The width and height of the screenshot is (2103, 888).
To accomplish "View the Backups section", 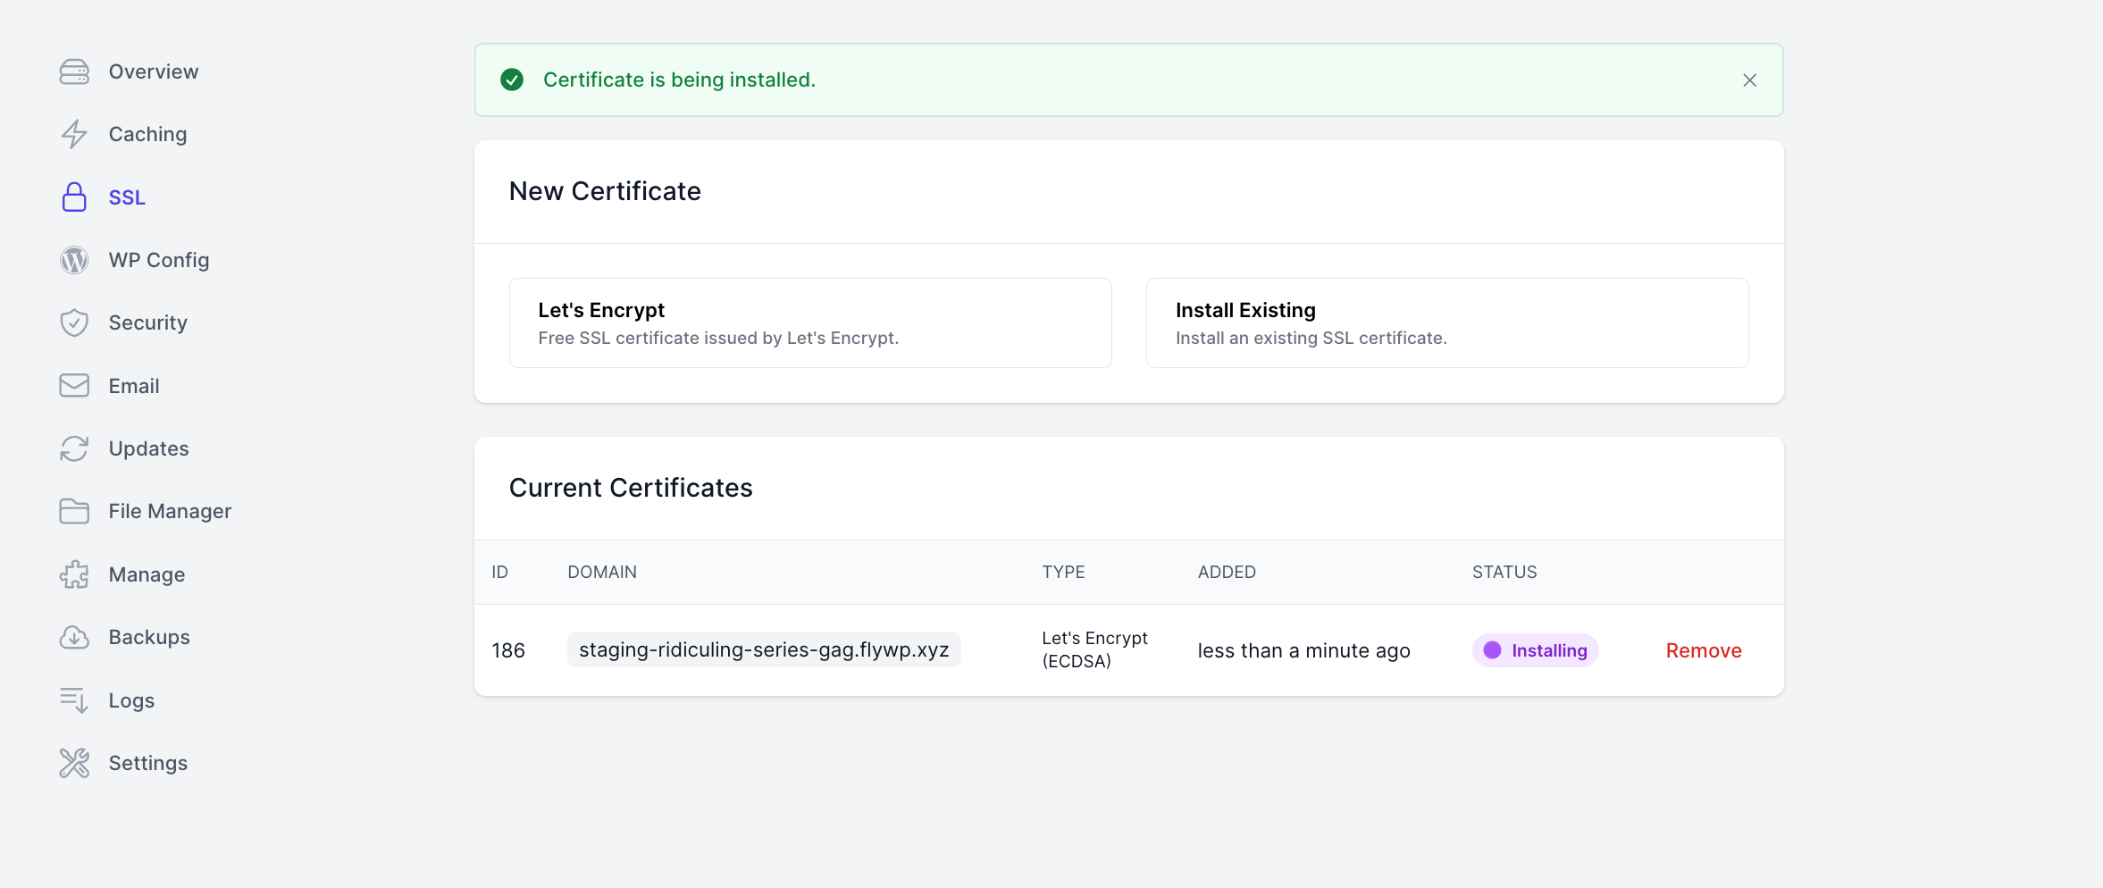I will tap(149, 637).
